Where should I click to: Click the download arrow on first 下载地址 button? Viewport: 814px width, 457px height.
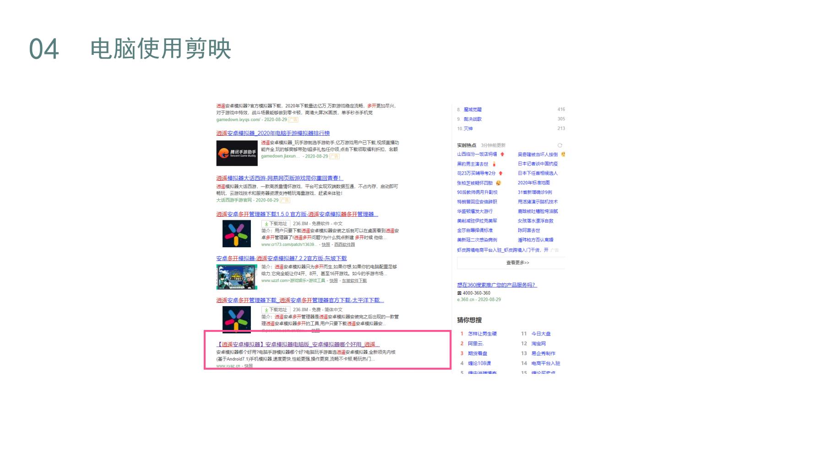[x=266, y=224]
